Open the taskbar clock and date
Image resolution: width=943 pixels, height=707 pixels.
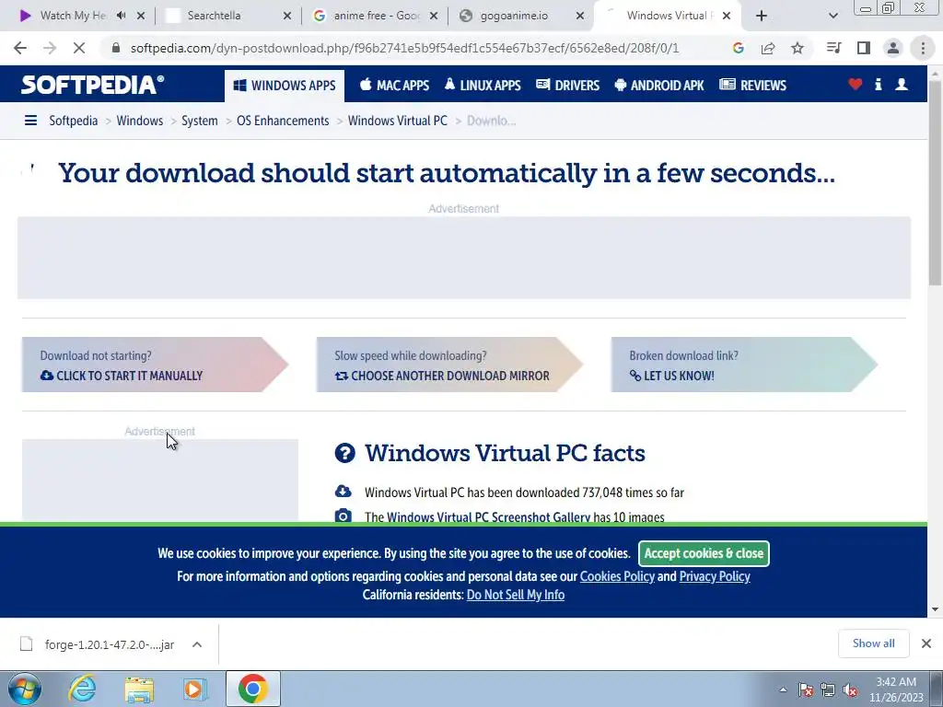[x=896, y=690]
